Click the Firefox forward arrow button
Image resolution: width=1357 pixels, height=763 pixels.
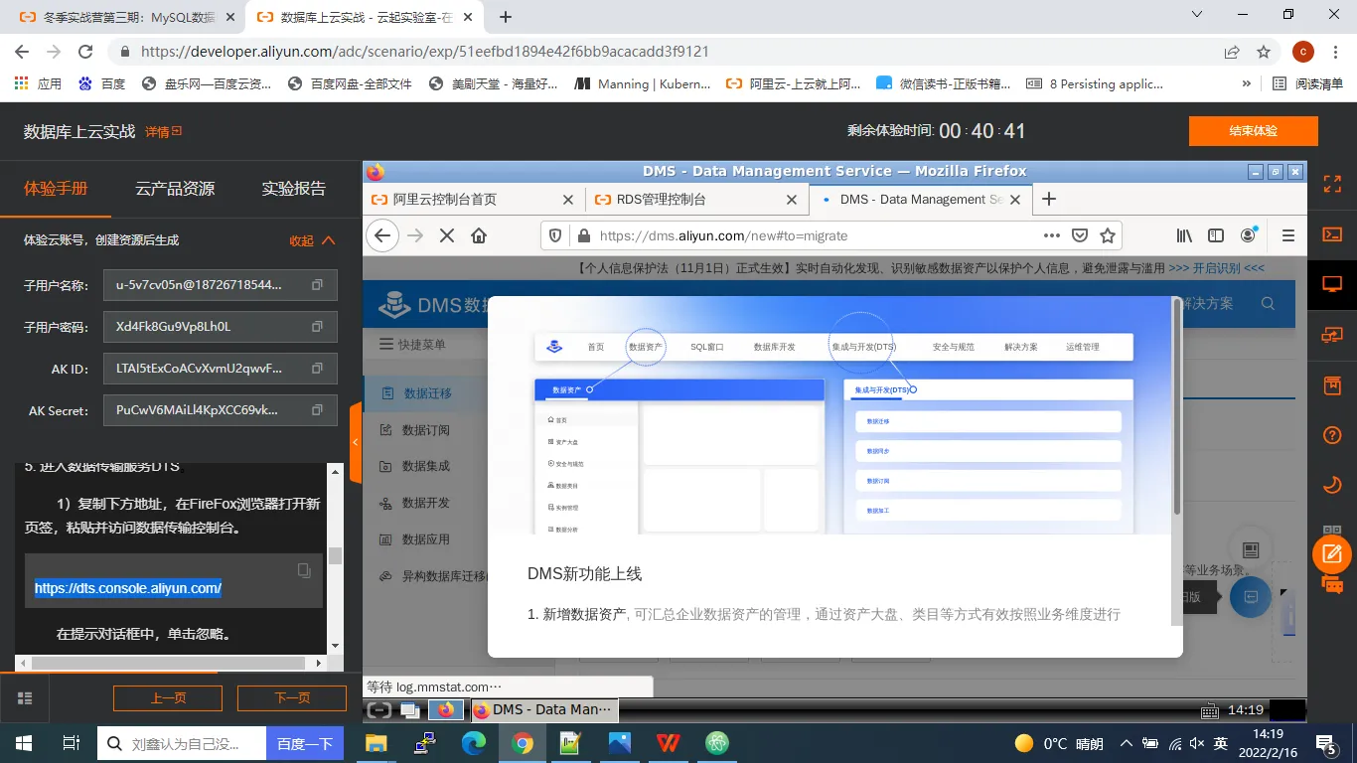(415, 235)
